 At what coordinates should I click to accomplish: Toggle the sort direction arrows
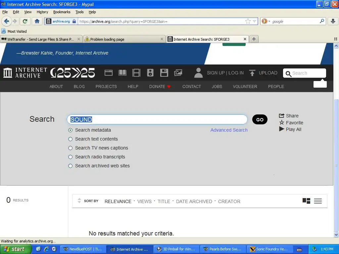(79, 200)
